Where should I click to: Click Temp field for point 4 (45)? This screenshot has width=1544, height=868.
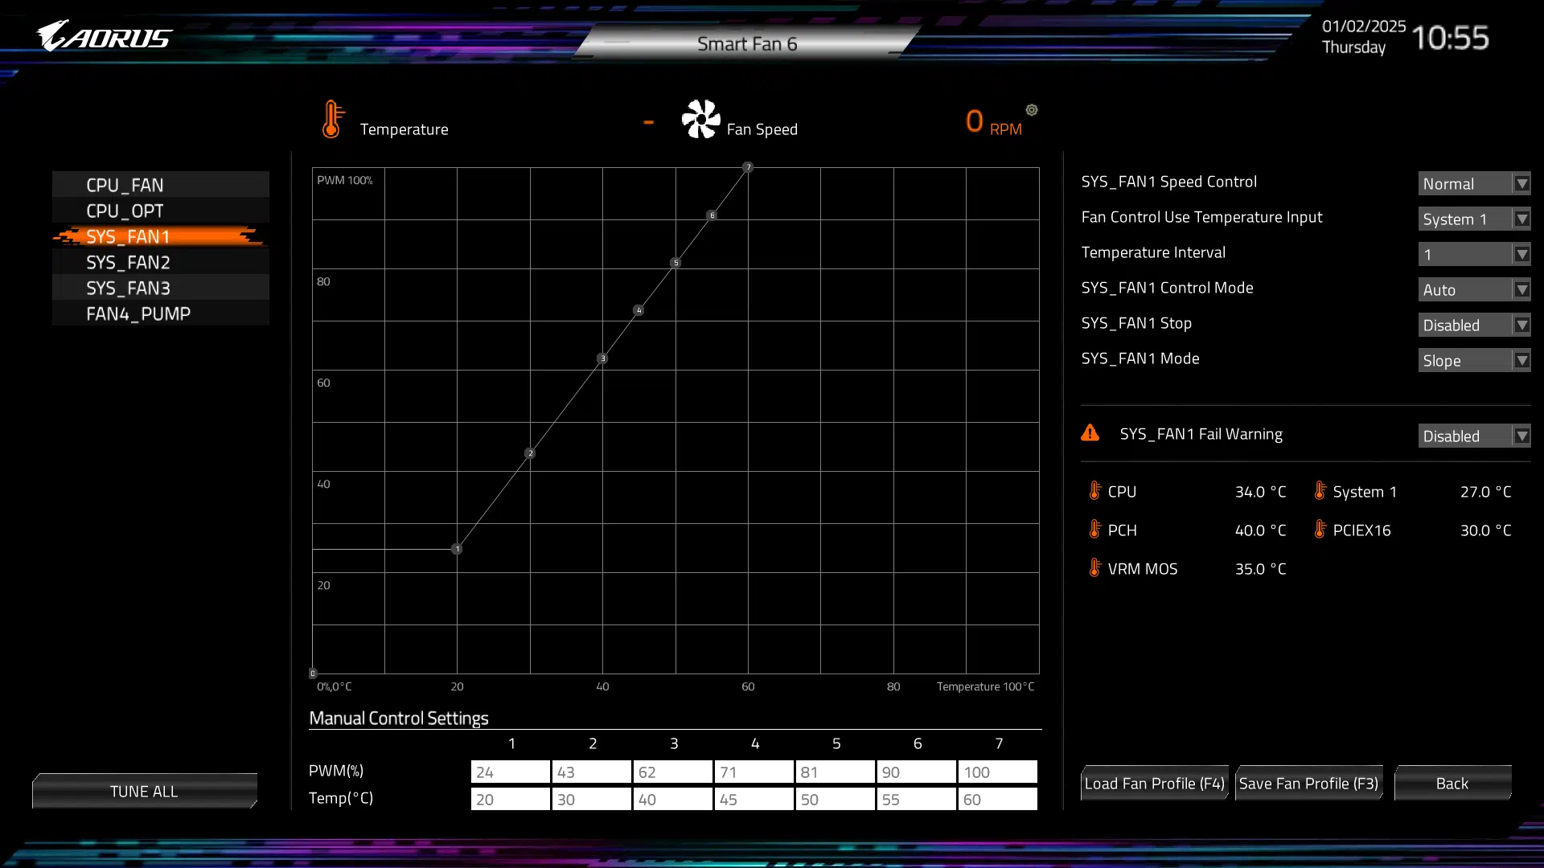point(754,799)
